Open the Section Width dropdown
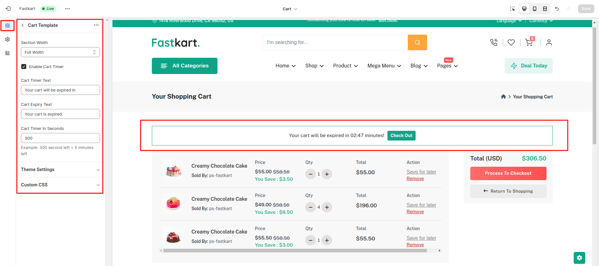This screenshot has height=266, width=599. [x=60, y=52]
